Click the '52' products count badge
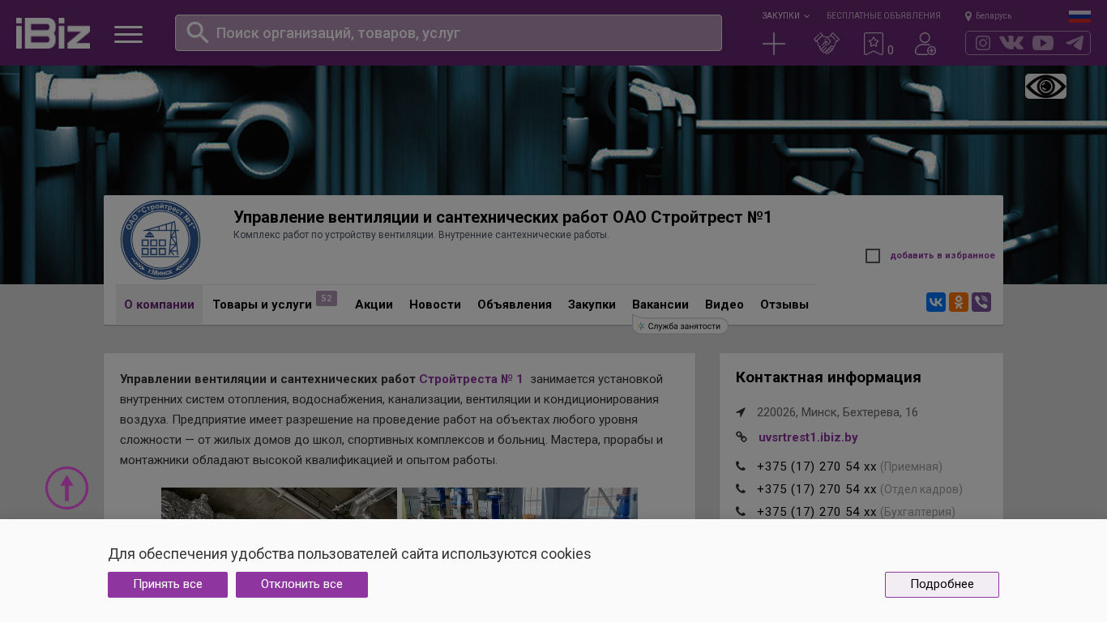The image size is (1107, 622). 327,298
